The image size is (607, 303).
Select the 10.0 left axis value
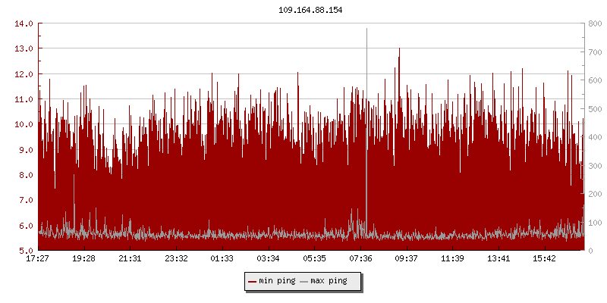tap(24, 124)
